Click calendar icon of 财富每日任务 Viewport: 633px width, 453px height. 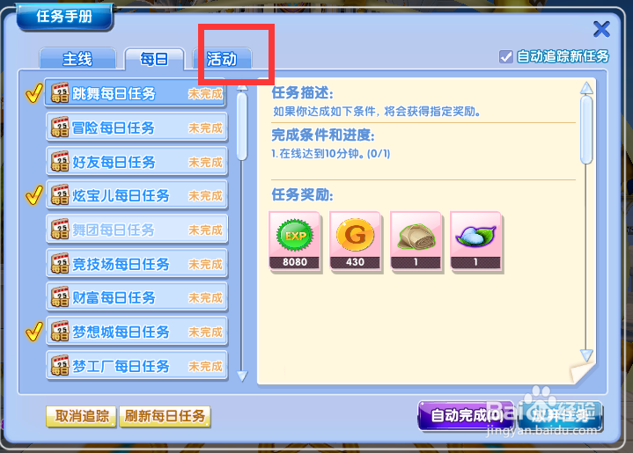[x=60, y=297]
